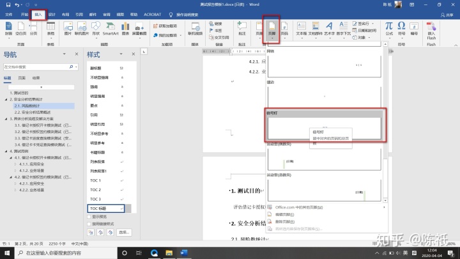Click the footer gallery scroll-down arrow
Image resolution: width=460 pixels, height=259 pixels.
click(385, 200)
